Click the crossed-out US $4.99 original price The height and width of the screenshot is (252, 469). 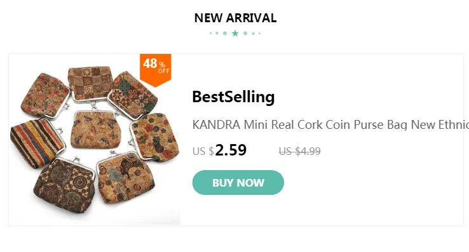[299, 151]
